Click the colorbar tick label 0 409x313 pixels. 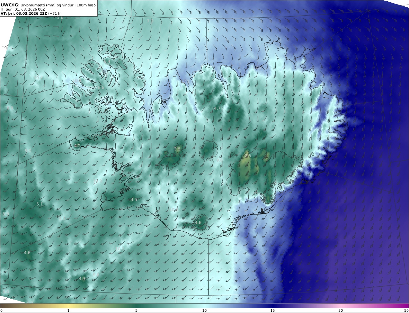click(1, 310)
